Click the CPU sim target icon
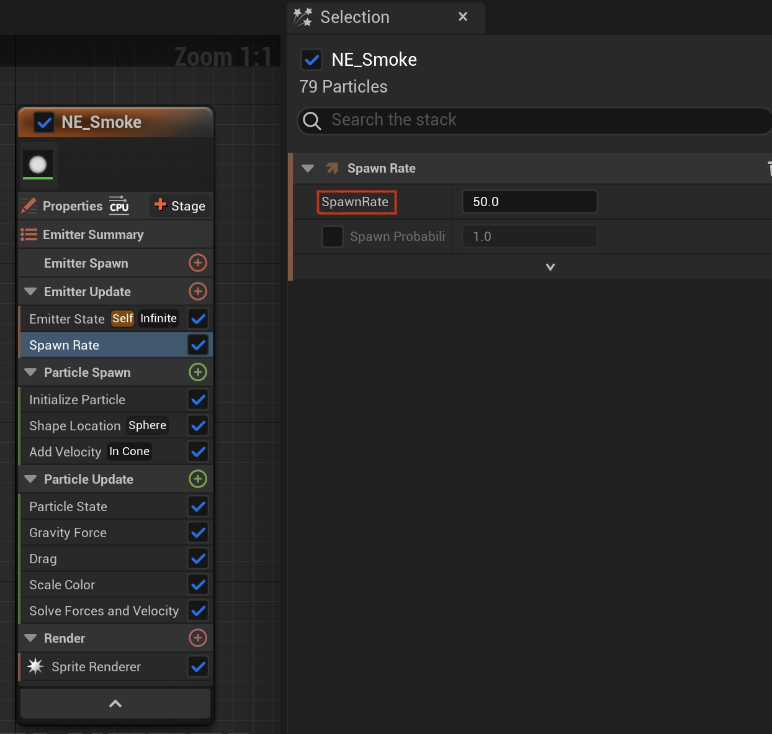 119,205
